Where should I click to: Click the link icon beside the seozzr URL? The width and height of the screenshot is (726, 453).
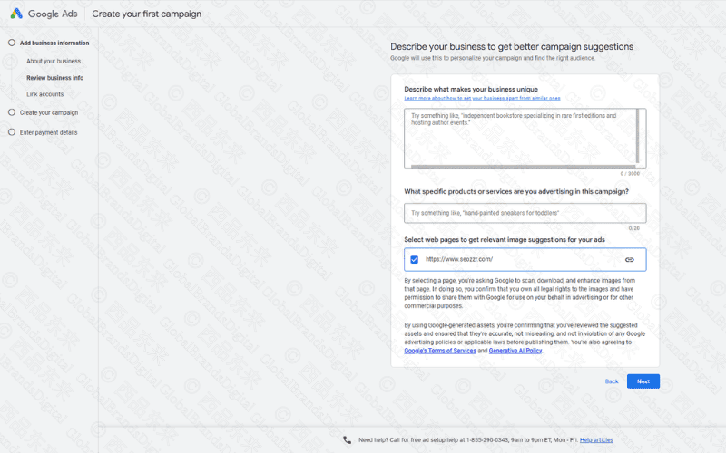point(629,260)
